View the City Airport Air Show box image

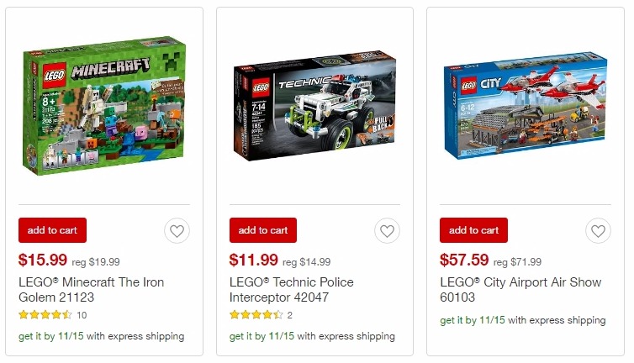click(x=526, y=105)
